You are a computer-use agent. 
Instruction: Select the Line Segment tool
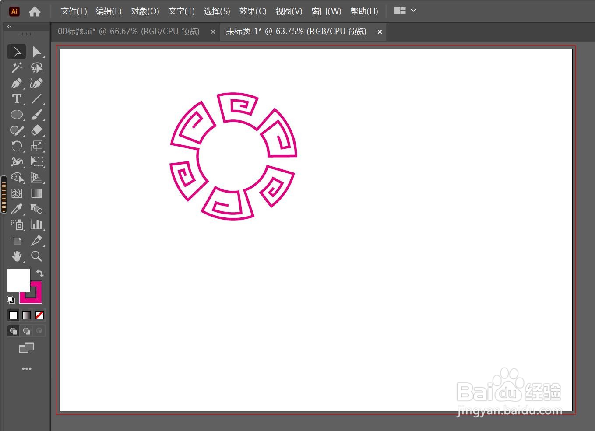coord(37,99)
